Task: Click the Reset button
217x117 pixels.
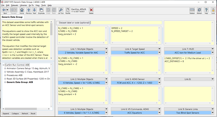Action: click(x=33, y=113)
